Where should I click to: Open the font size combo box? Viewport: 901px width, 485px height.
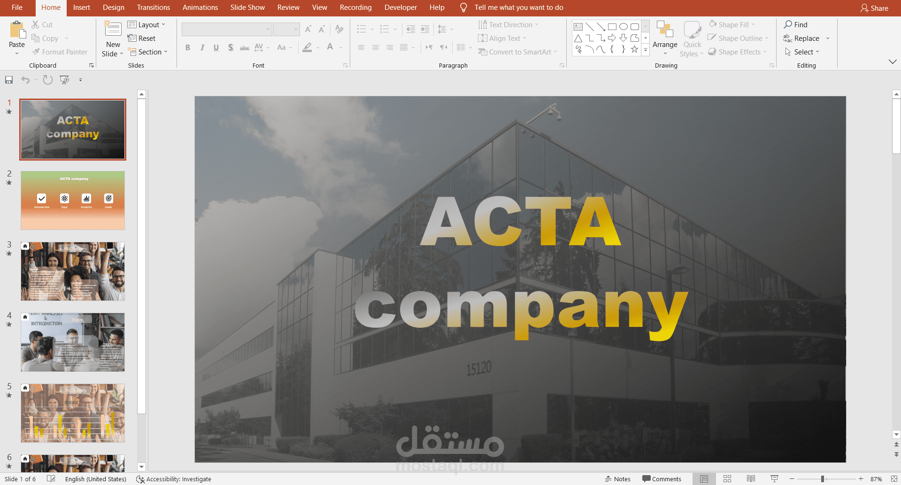286,29
